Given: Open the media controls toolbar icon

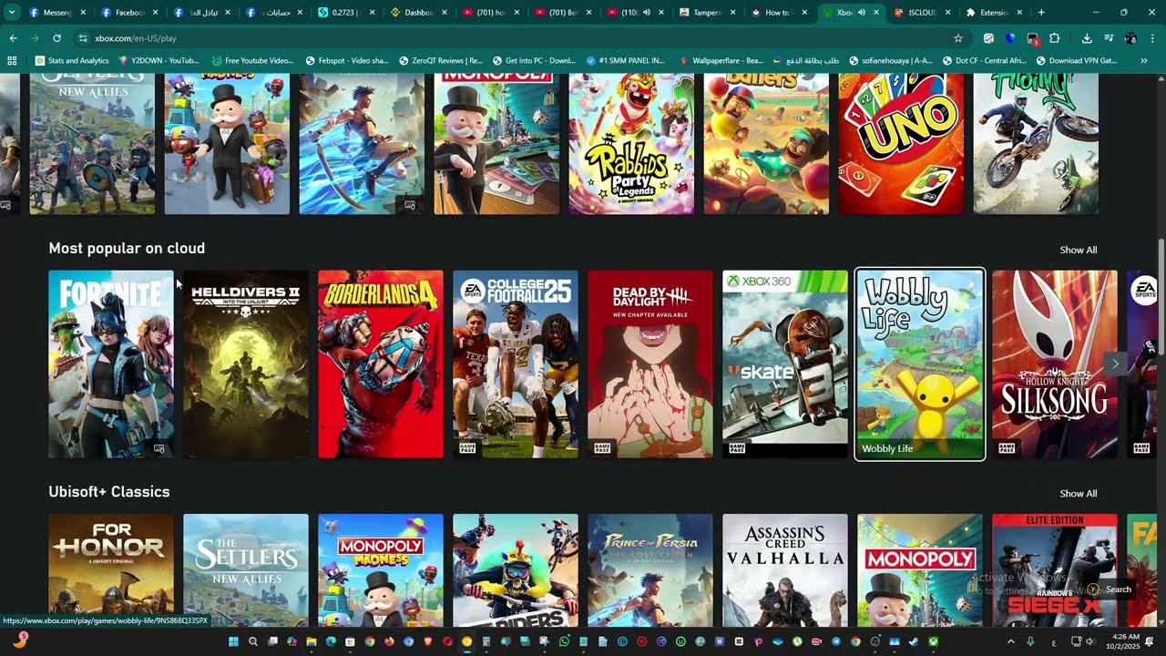Looking at the screenshot, I should coord(1109,38).
